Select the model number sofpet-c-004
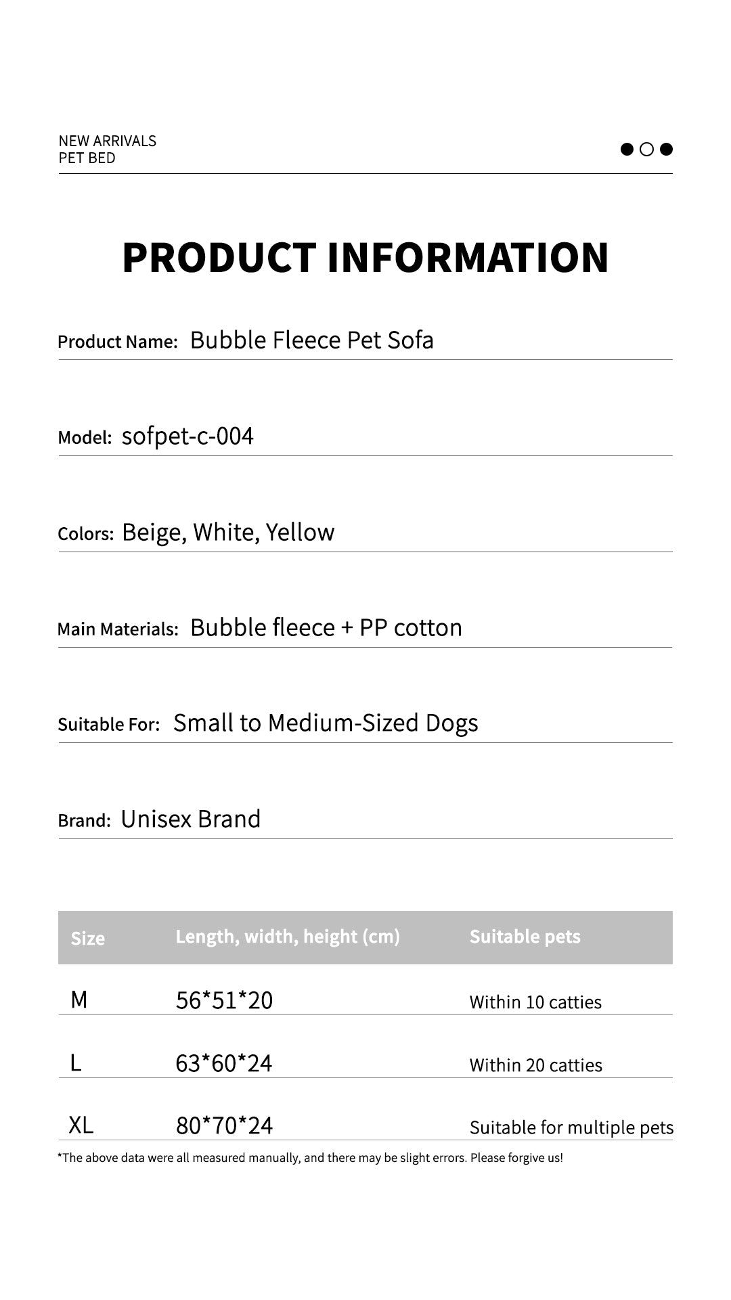This screenshot has width=731, height=1300. coord(187,436)
